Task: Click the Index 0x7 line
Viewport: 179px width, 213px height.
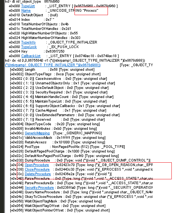Action: point(31,20)
